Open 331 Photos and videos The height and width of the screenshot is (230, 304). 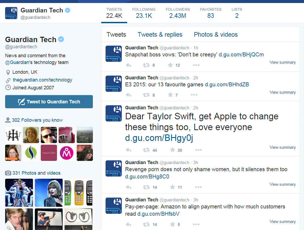tap(36, 173)
